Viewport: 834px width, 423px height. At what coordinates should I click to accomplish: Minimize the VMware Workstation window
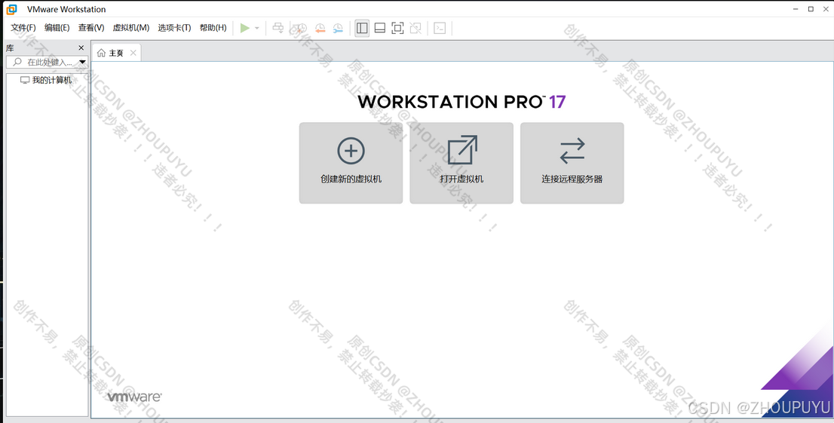point(796,9)
